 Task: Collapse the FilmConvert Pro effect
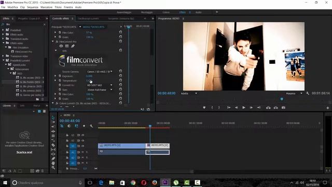pos(53,42)
